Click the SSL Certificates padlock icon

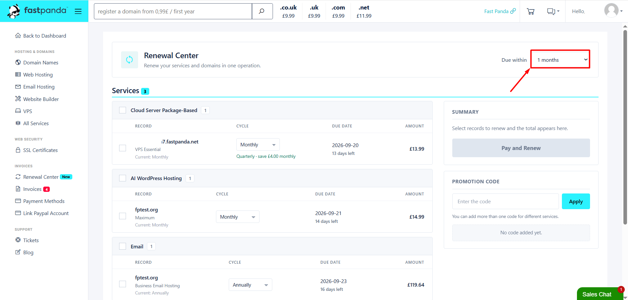tap(18, 150)
